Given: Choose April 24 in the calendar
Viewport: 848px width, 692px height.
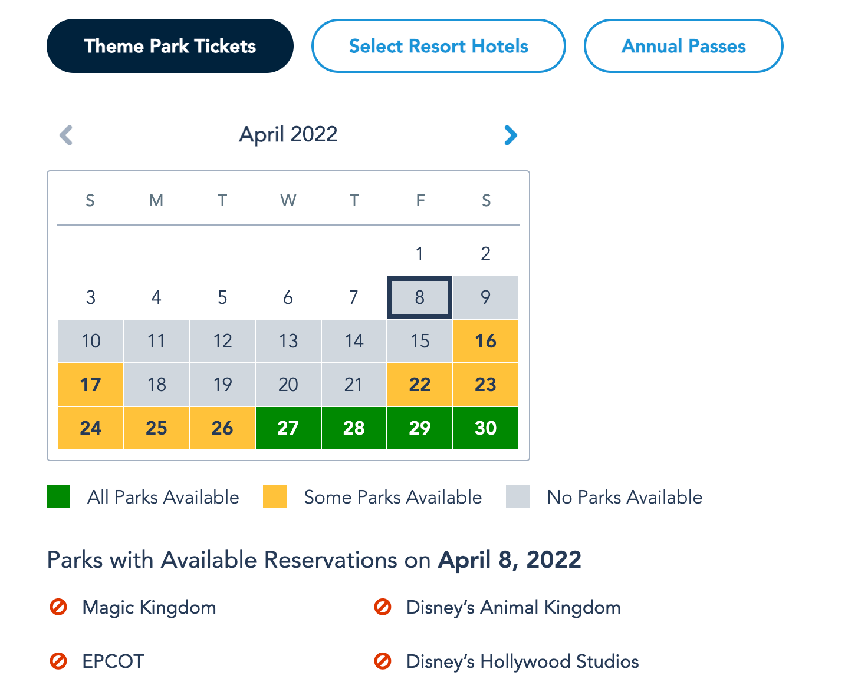Looking at the screenshot, I should (x=91, y=428).
